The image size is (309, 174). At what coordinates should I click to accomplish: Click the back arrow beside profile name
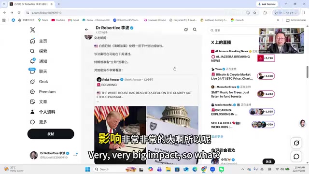[86, 29]
